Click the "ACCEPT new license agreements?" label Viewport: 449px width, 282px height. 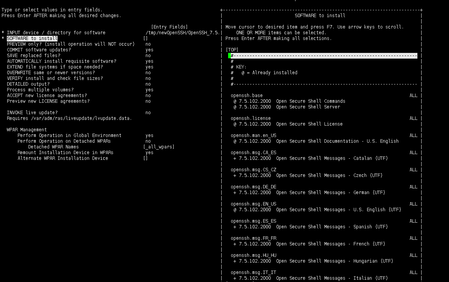pos(47,96)
